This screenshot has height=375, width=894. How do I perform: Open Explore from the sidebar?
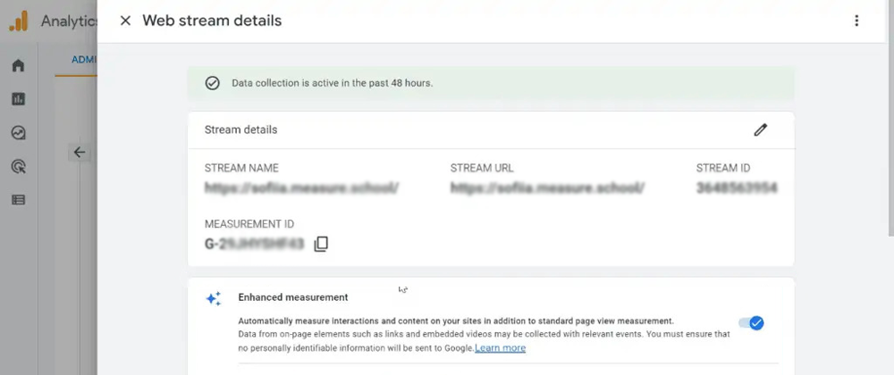[18, 133]
